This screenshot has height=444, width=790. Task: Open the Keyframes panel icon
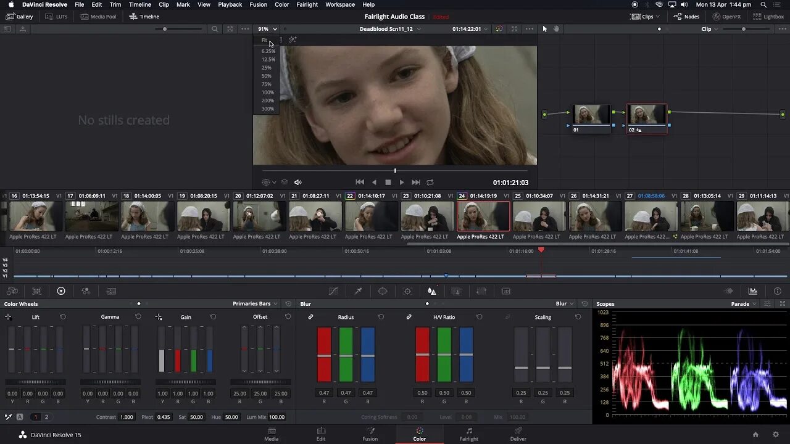[729, 291]
